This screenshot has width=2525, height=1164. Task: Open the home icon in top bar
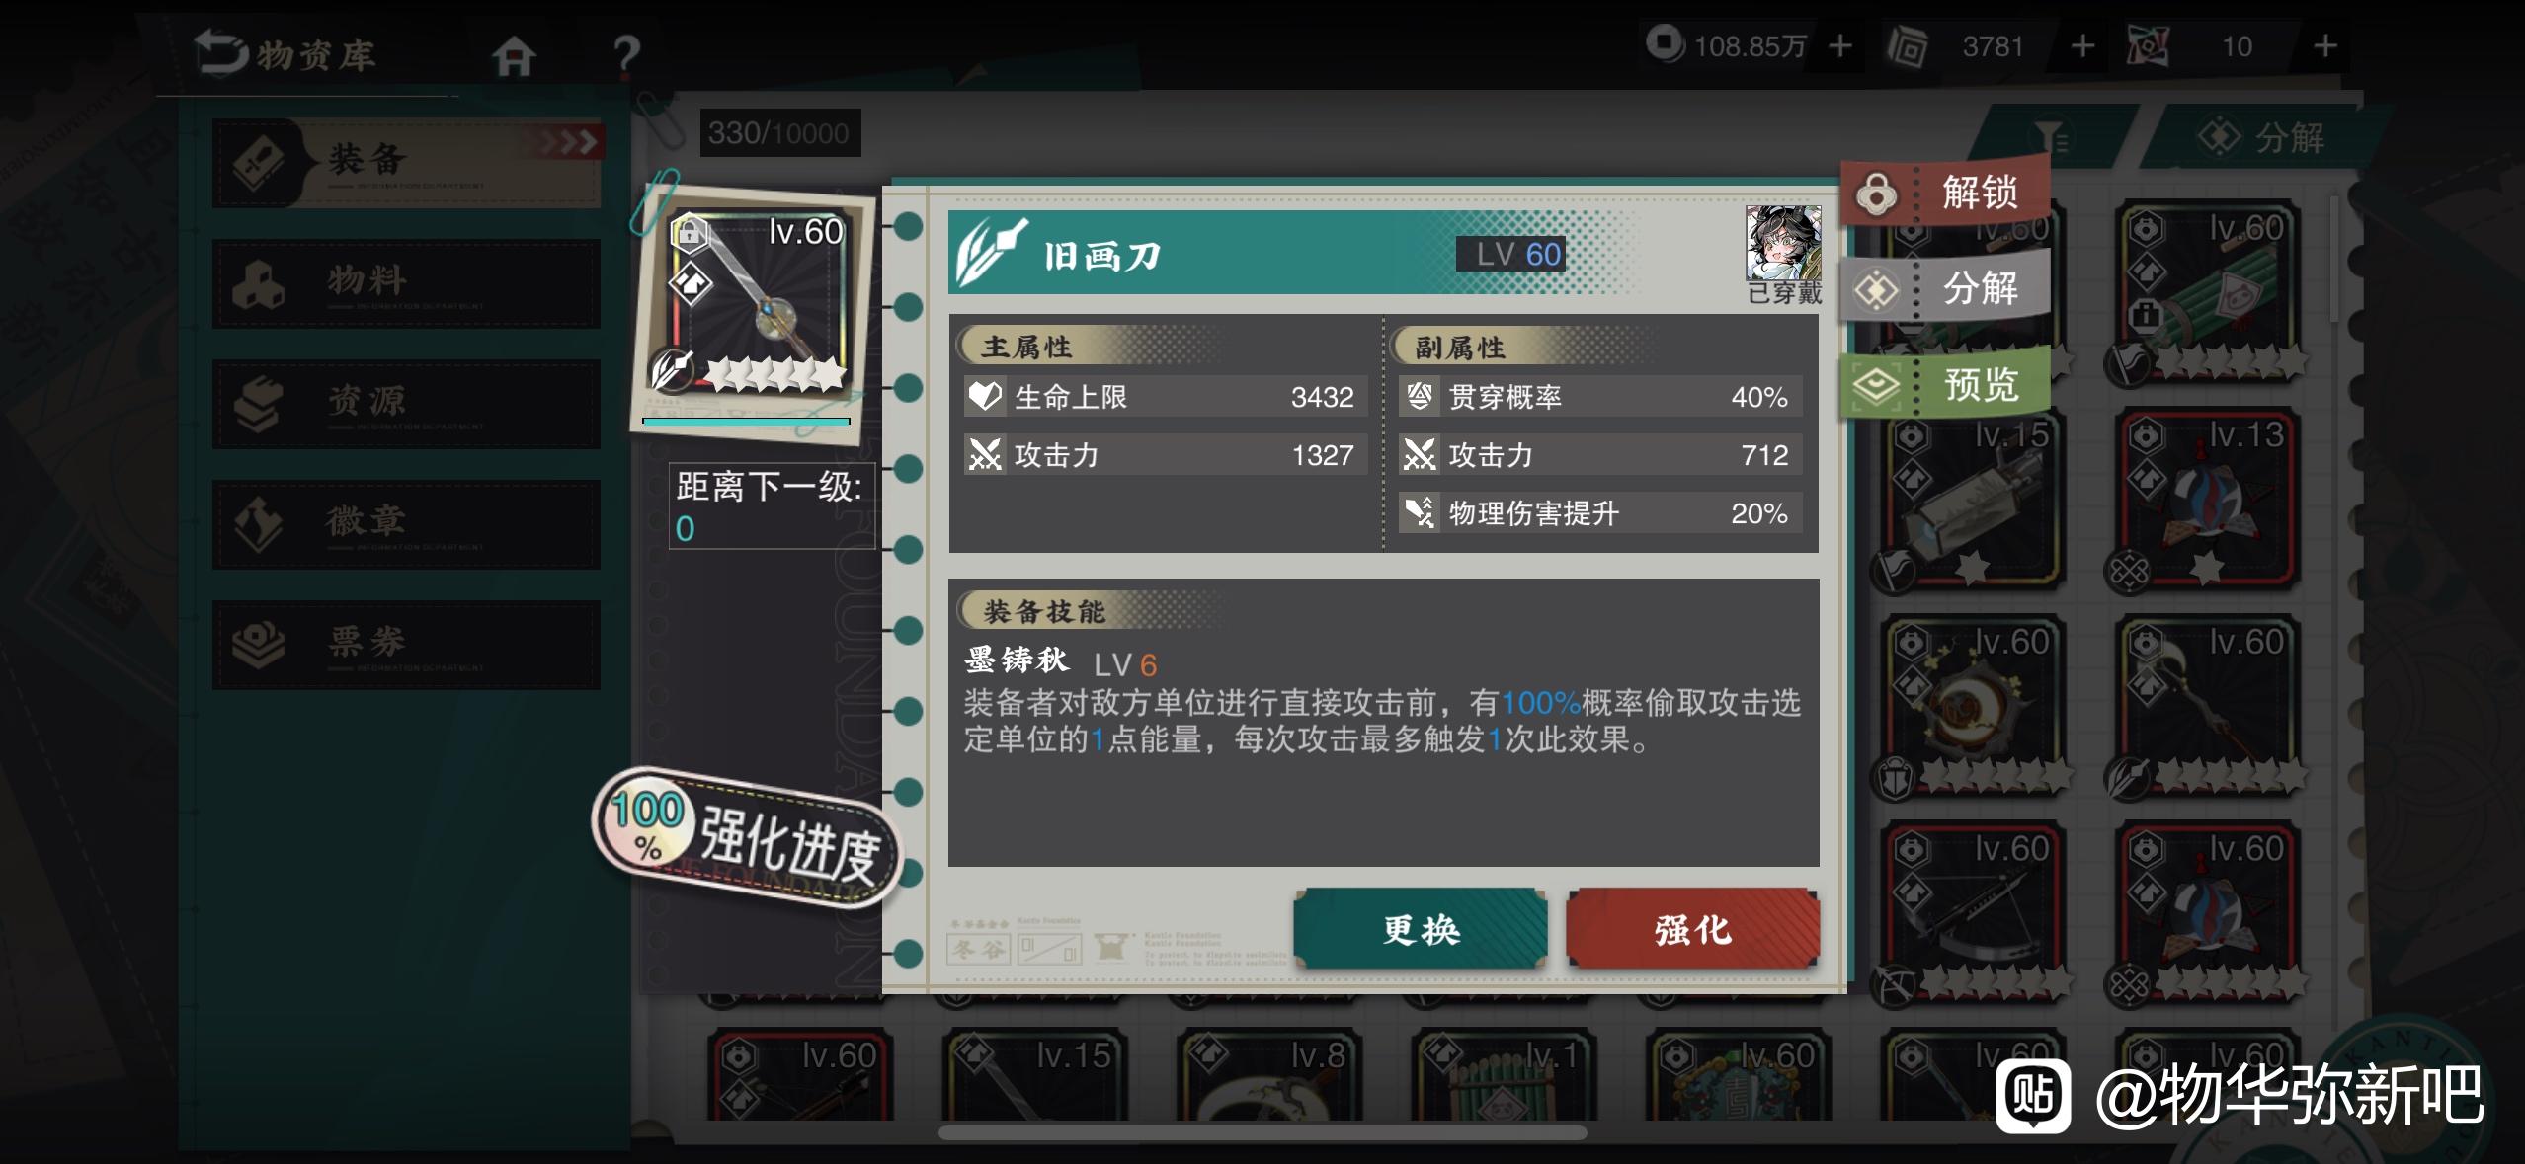point(515,56)
